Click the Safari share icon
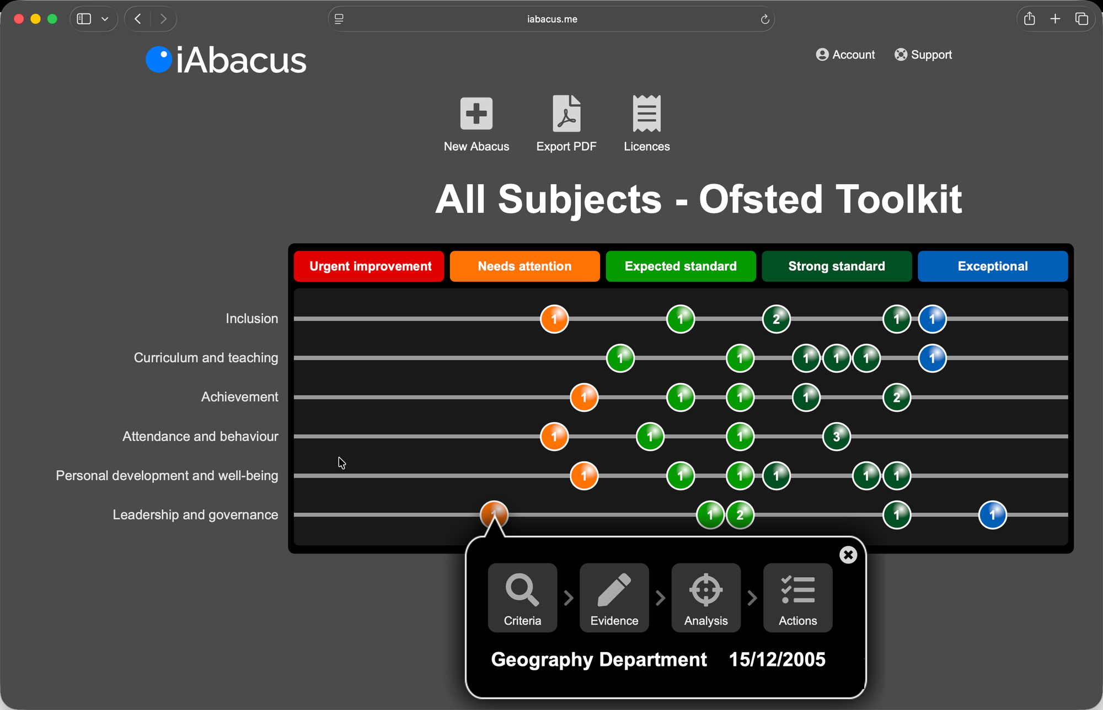The height and width of the screenshot is (710, 1103). click(x=1029, y=19)
